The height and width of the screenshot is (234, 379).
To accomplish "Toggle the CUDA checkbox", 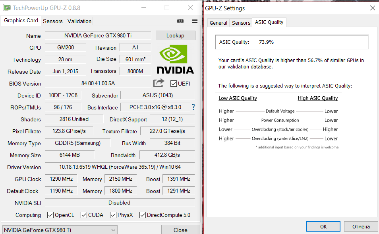I will 84,215.
